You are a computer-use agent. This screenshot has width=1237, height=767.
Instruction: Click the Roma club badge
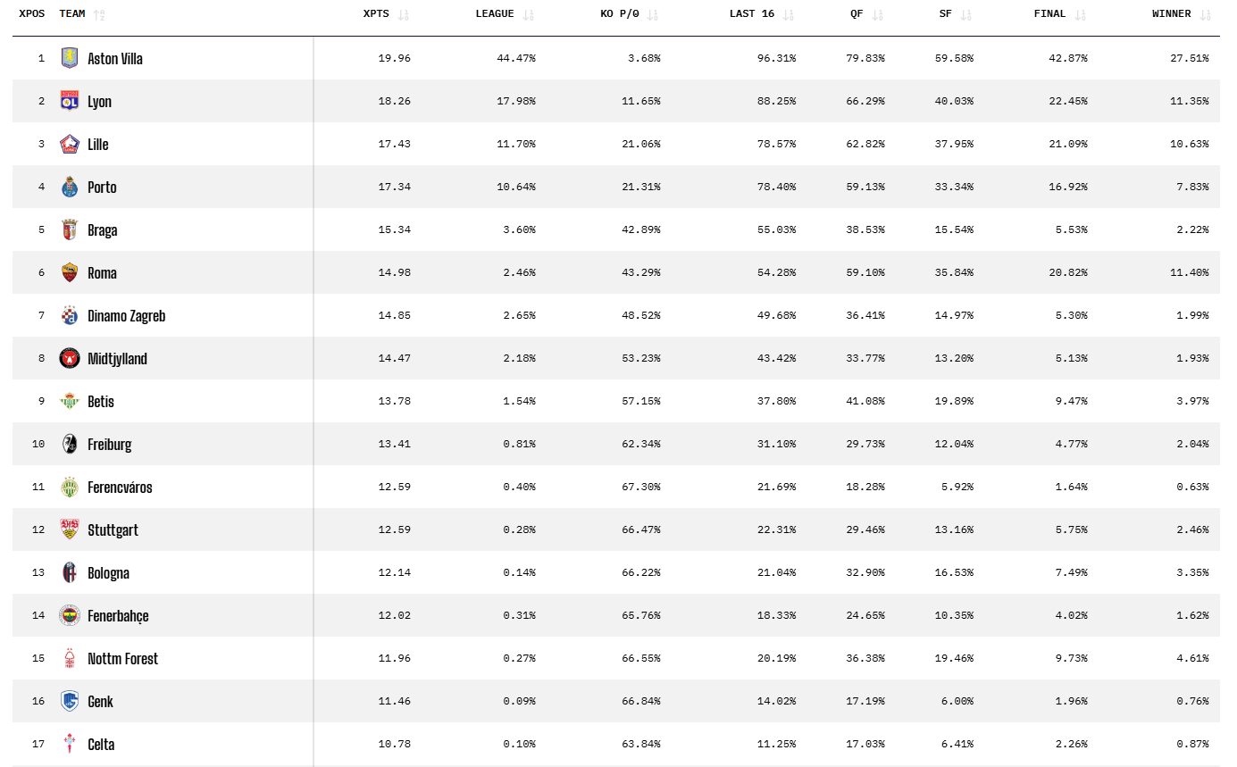point(70,272)
